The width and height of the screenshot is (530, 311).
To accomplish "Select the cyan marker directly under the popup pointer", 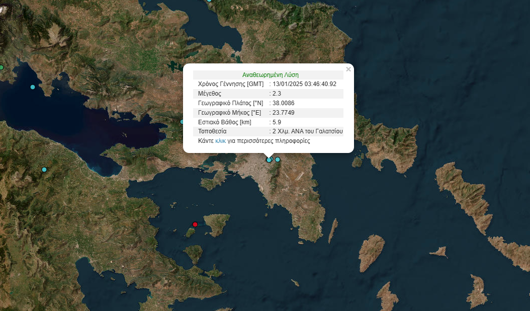I will point(269,160).
